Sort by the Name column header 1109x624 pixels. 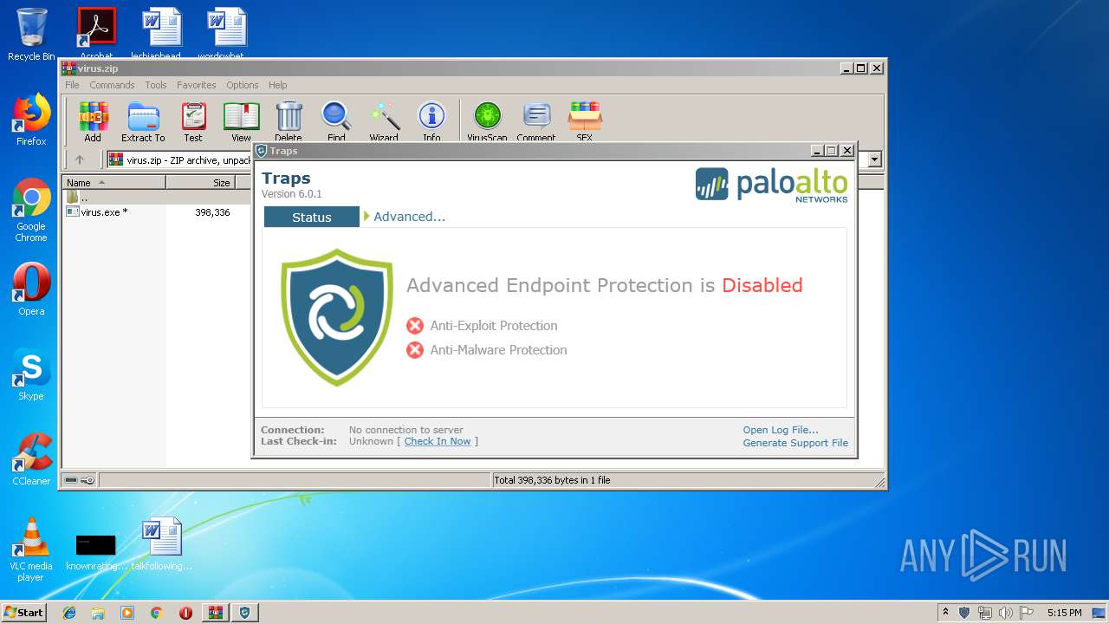point(114,183)
